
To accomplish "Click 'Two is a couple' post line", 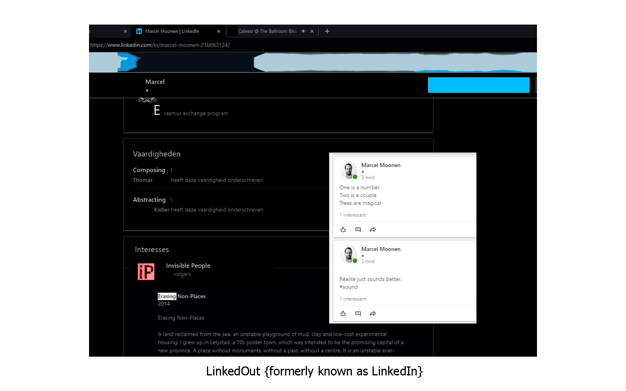I will tap(358, 195).
